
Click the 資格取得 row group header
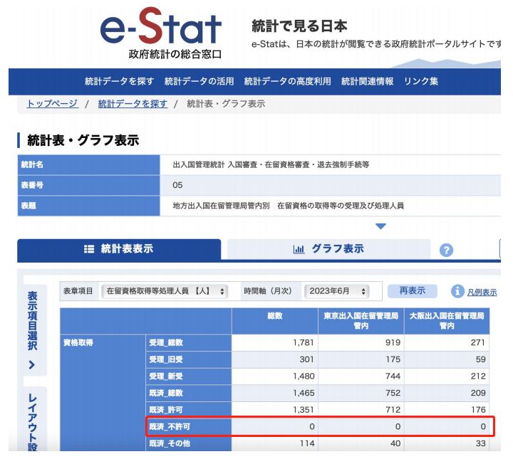tap(103, 393)
